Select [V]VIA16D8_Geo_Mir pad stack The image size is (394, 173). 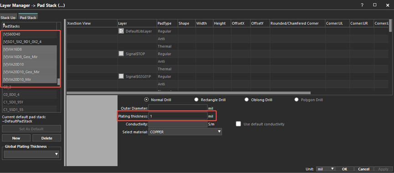[x=30, y=57]
